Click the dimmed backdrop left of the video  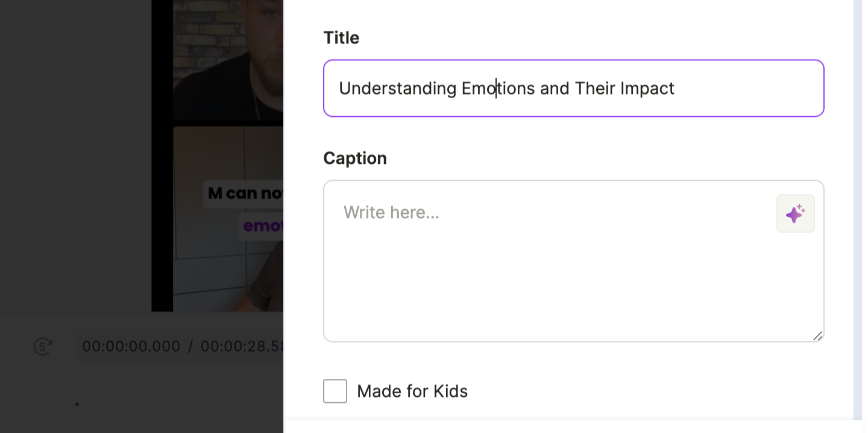[75, 155]
